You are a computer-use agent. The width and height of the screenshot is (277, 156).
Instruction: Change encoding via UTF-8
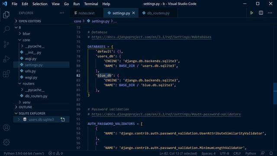click(224, 153)
